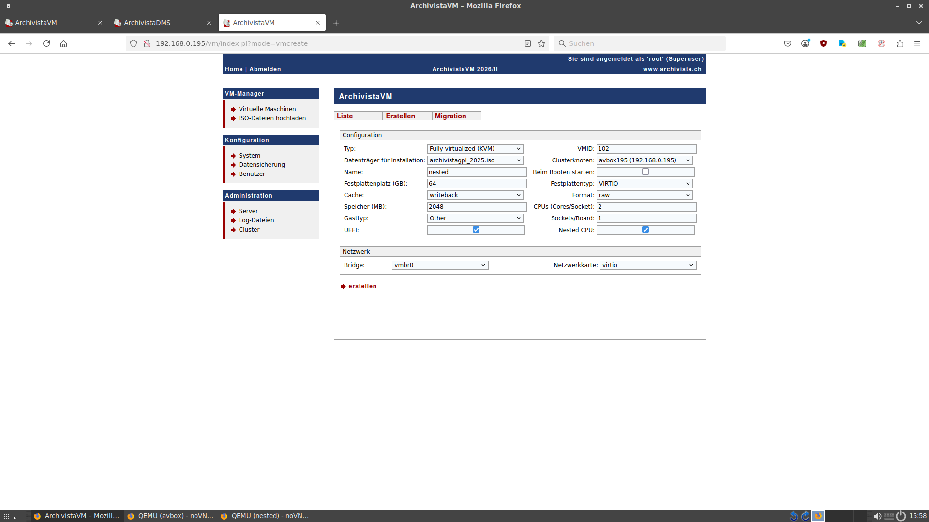Viewport: 929px width, 522px height.
Task: Open new browser tab with plus icon
Action: 336,23
